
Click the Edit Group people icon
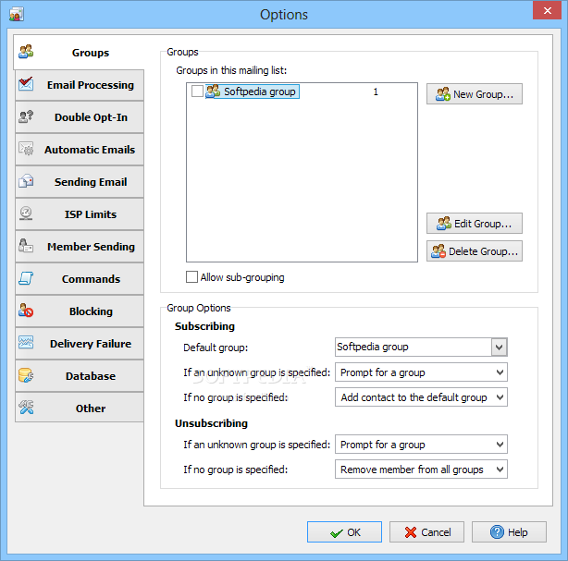pos(444,224)
